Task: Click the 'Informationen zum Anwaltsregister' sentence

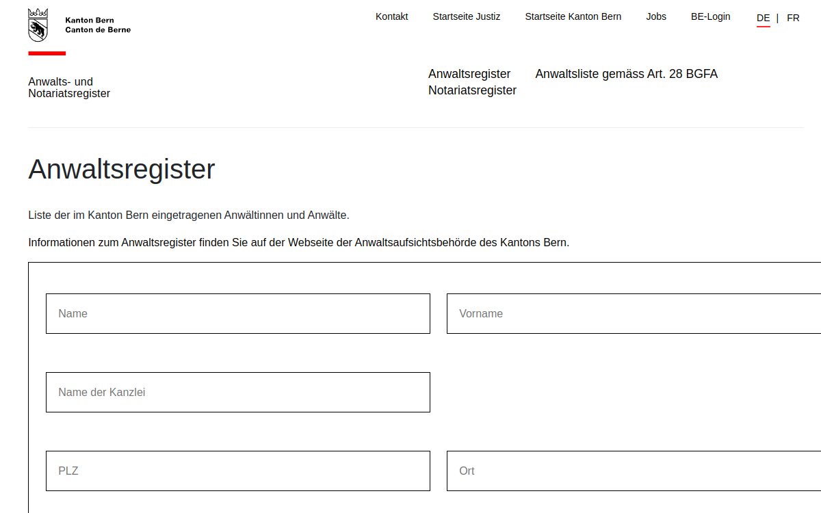Action: pos(298,242)
